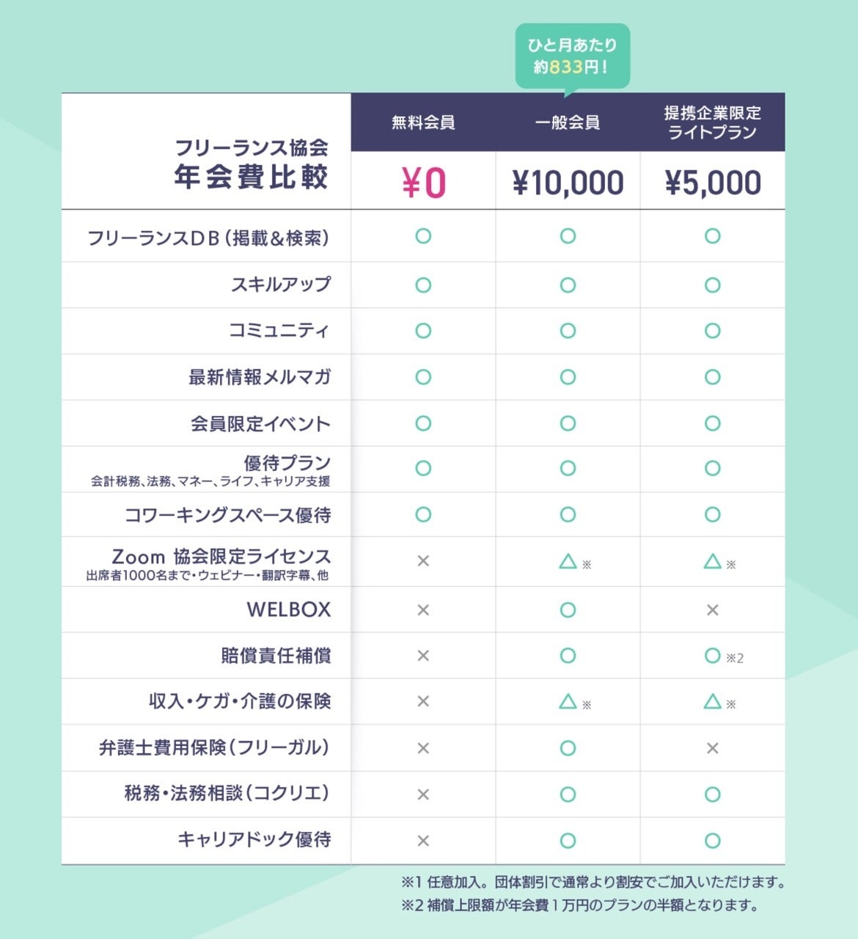Select the 無料会員 column header
The height and width of the screenshot is (939, 858).
[423, 123]
